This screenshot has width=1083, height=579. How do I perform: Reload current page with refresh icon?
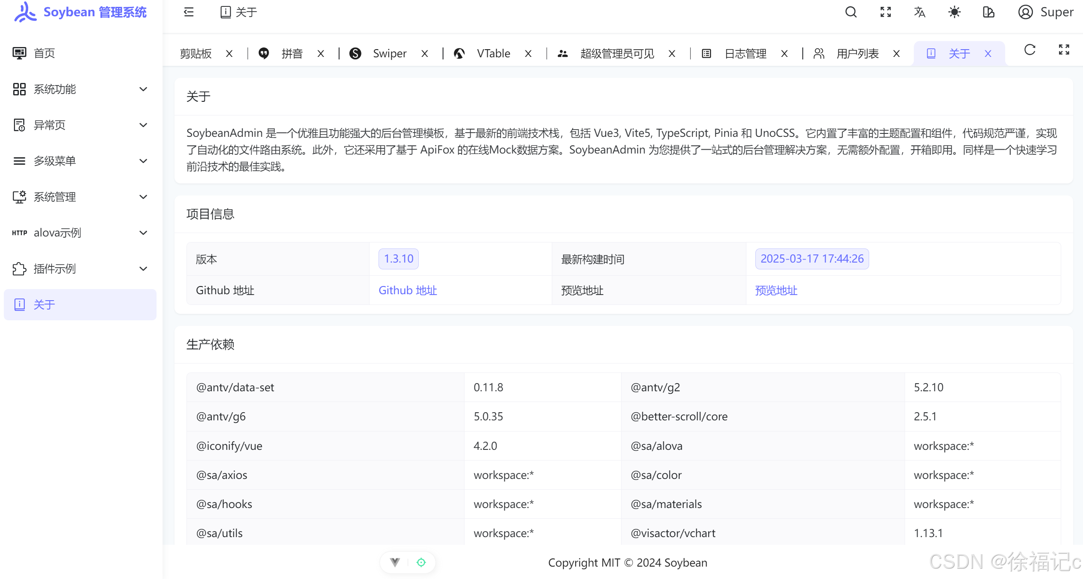[x=1030, y=50]
